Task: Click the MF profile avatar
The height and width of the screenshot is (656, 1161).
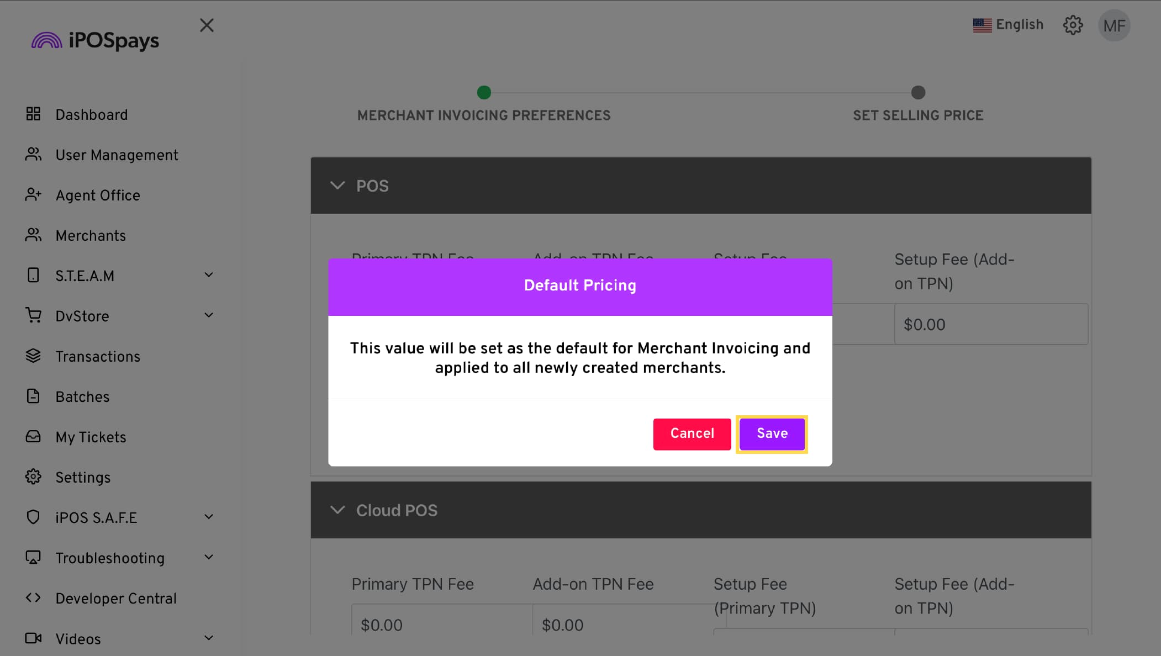Action: 1114,25
